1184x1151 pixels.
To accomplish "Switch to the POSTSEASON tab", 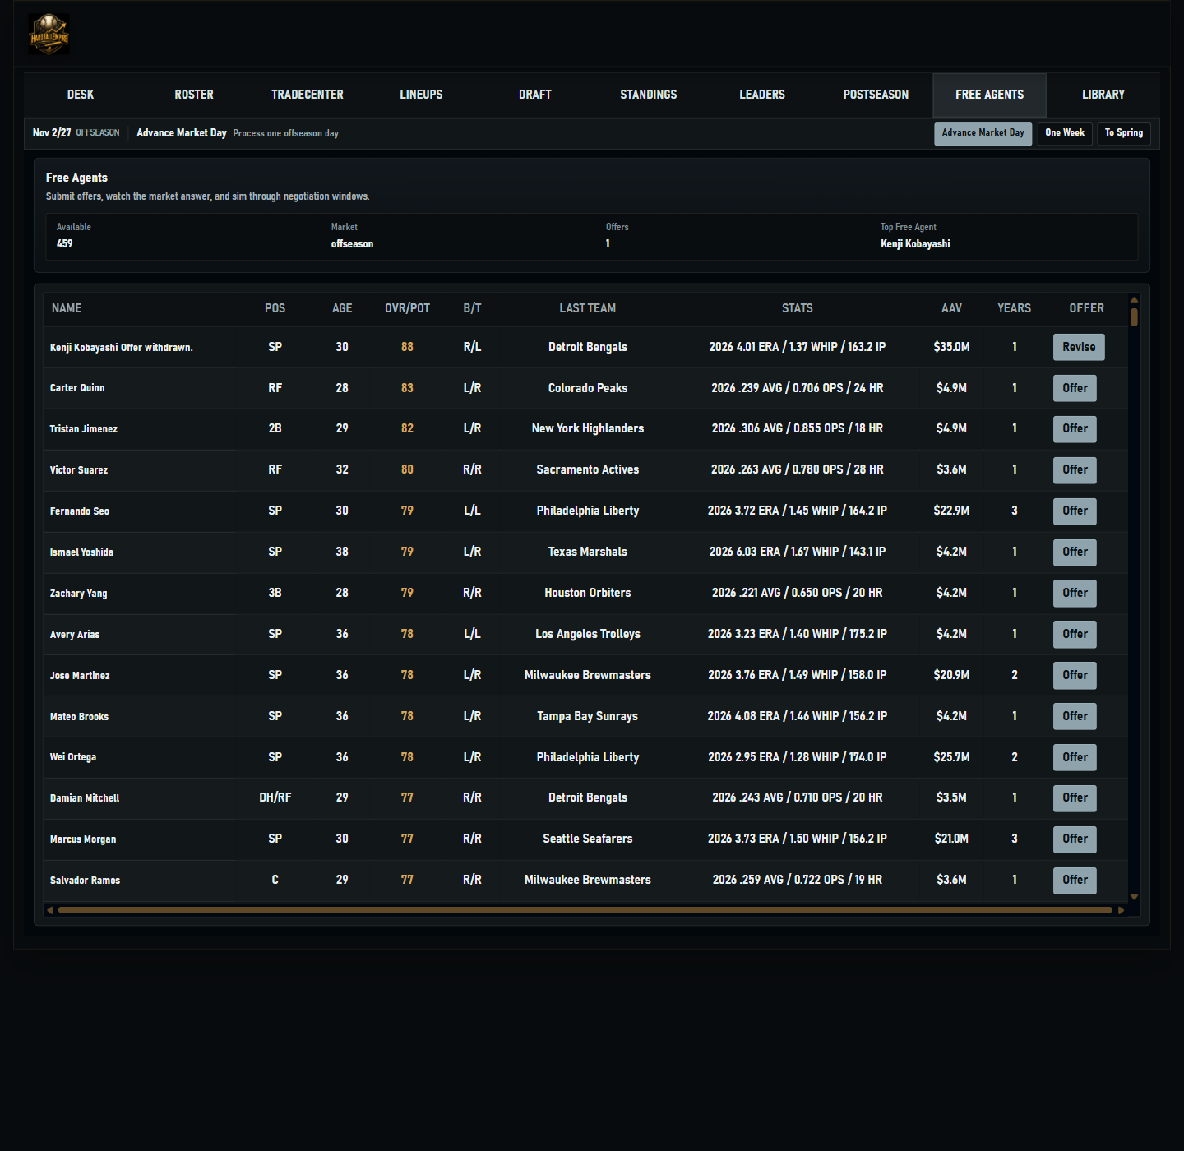I will [x=876, y=95].
